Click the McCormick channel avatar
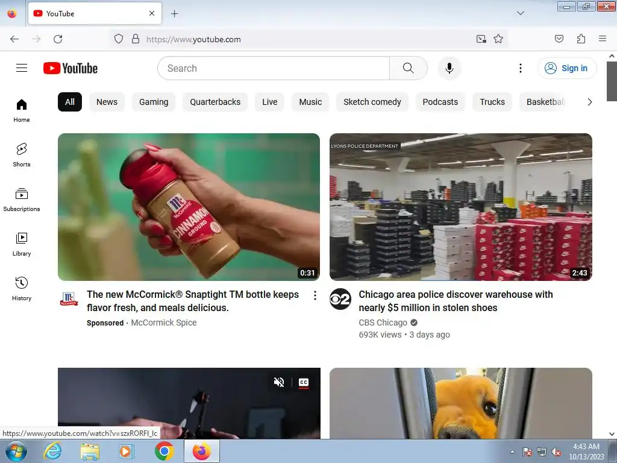The width and height of the screenshot is (617, 463). [x=69, y=299]
